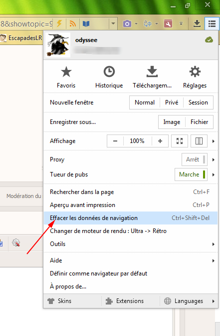Open Historique clock icon
Screen dimensions: 220x336
pyautogui.click(x=109, y=71)
